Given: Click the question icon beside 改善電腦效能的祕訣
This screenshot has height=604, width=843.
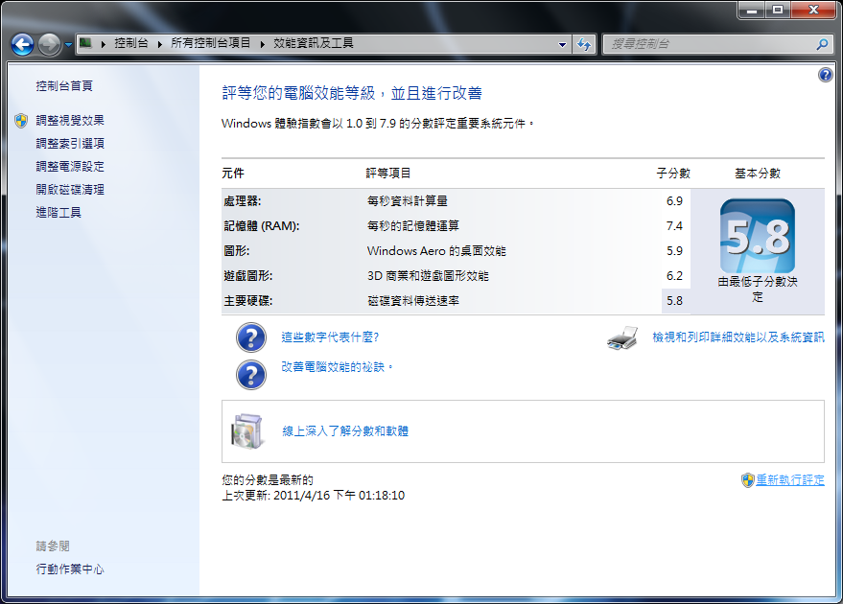Looking at the screenshot, I should (251, 374).
